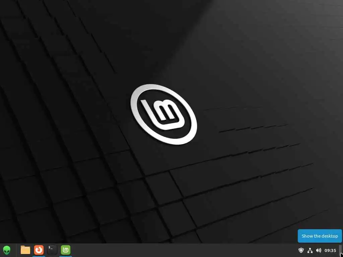This screenshot has height=257, width=343.
Task: Open the application menu with the alien icon
Action: (7, 250)
